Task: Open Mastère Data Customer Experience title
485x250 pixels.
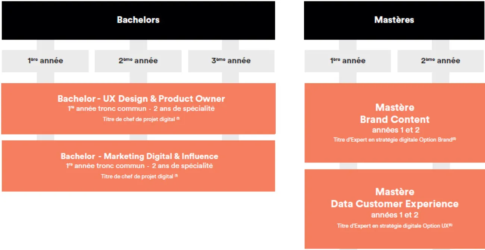Action: (x=395, y=198)
